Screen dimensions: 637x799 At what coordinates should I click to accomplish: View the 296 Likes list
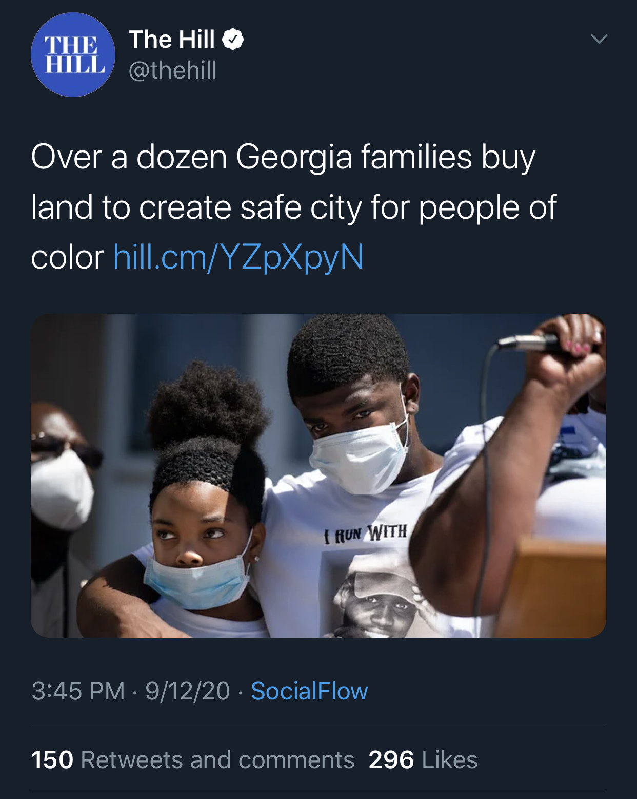tap(423, 760)
